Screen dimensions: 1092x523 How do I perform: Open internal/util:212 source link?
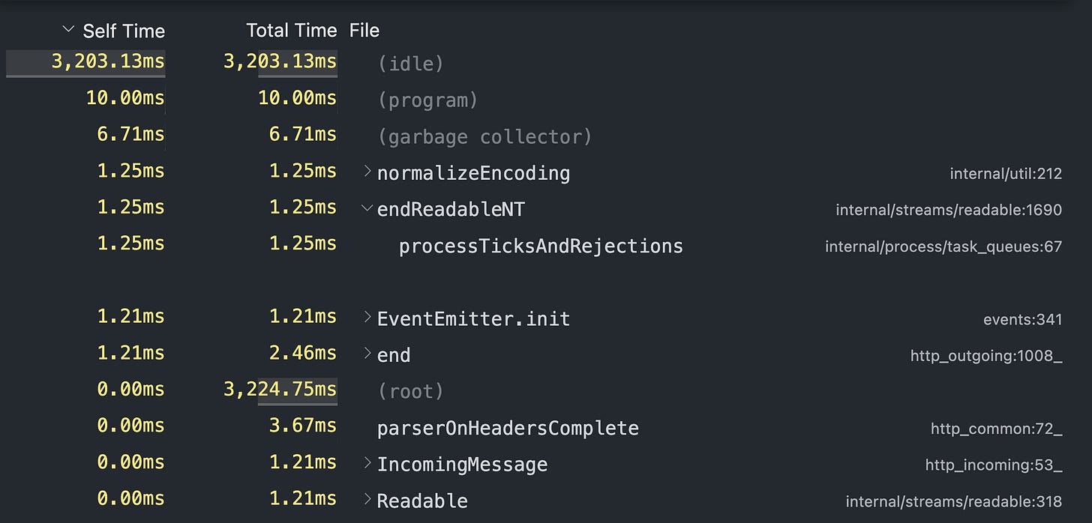coord(1007,173)
